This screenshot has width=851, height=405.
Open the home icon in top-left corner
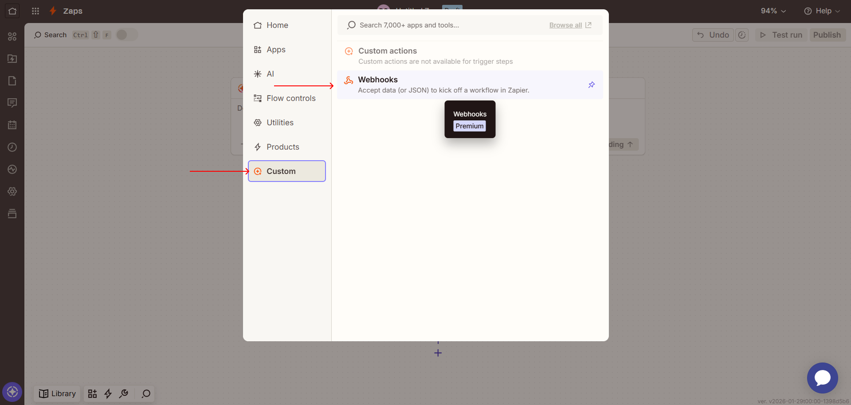12,11
